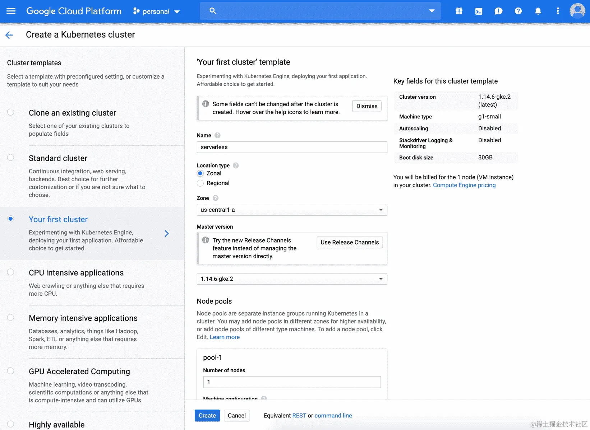Open the three-dot settings menu

click(x=558, y=11)
